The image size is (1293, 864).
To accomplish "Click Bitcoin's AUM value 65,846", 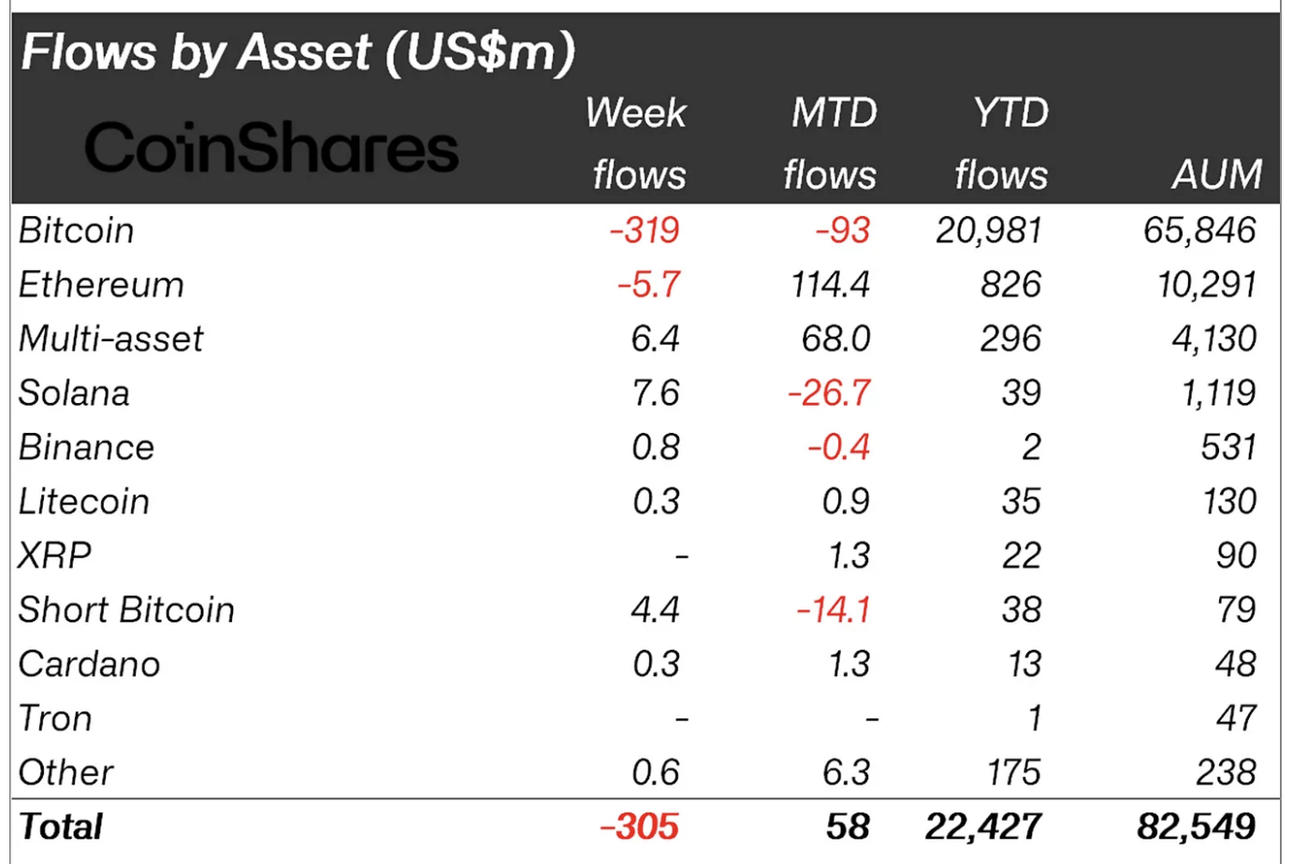I will [x=1199, y=231].
